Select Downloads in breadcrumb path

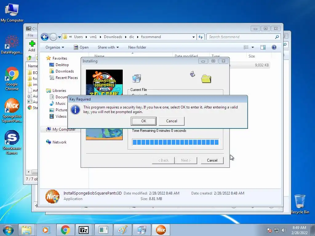pyautogui.click(x=113, y=37)
